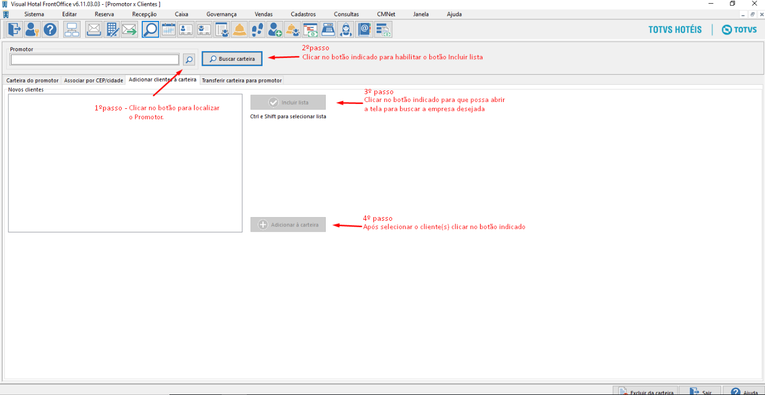The height and width of the screenshot is (395, 765).
Task: Switch to Associar por CEP/cidade tab
Action: tap(94, 81)
